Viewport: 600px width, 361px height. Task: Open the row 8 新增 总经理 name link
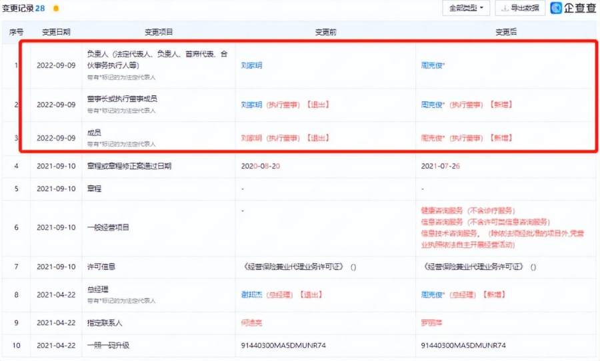click(433, 295)
